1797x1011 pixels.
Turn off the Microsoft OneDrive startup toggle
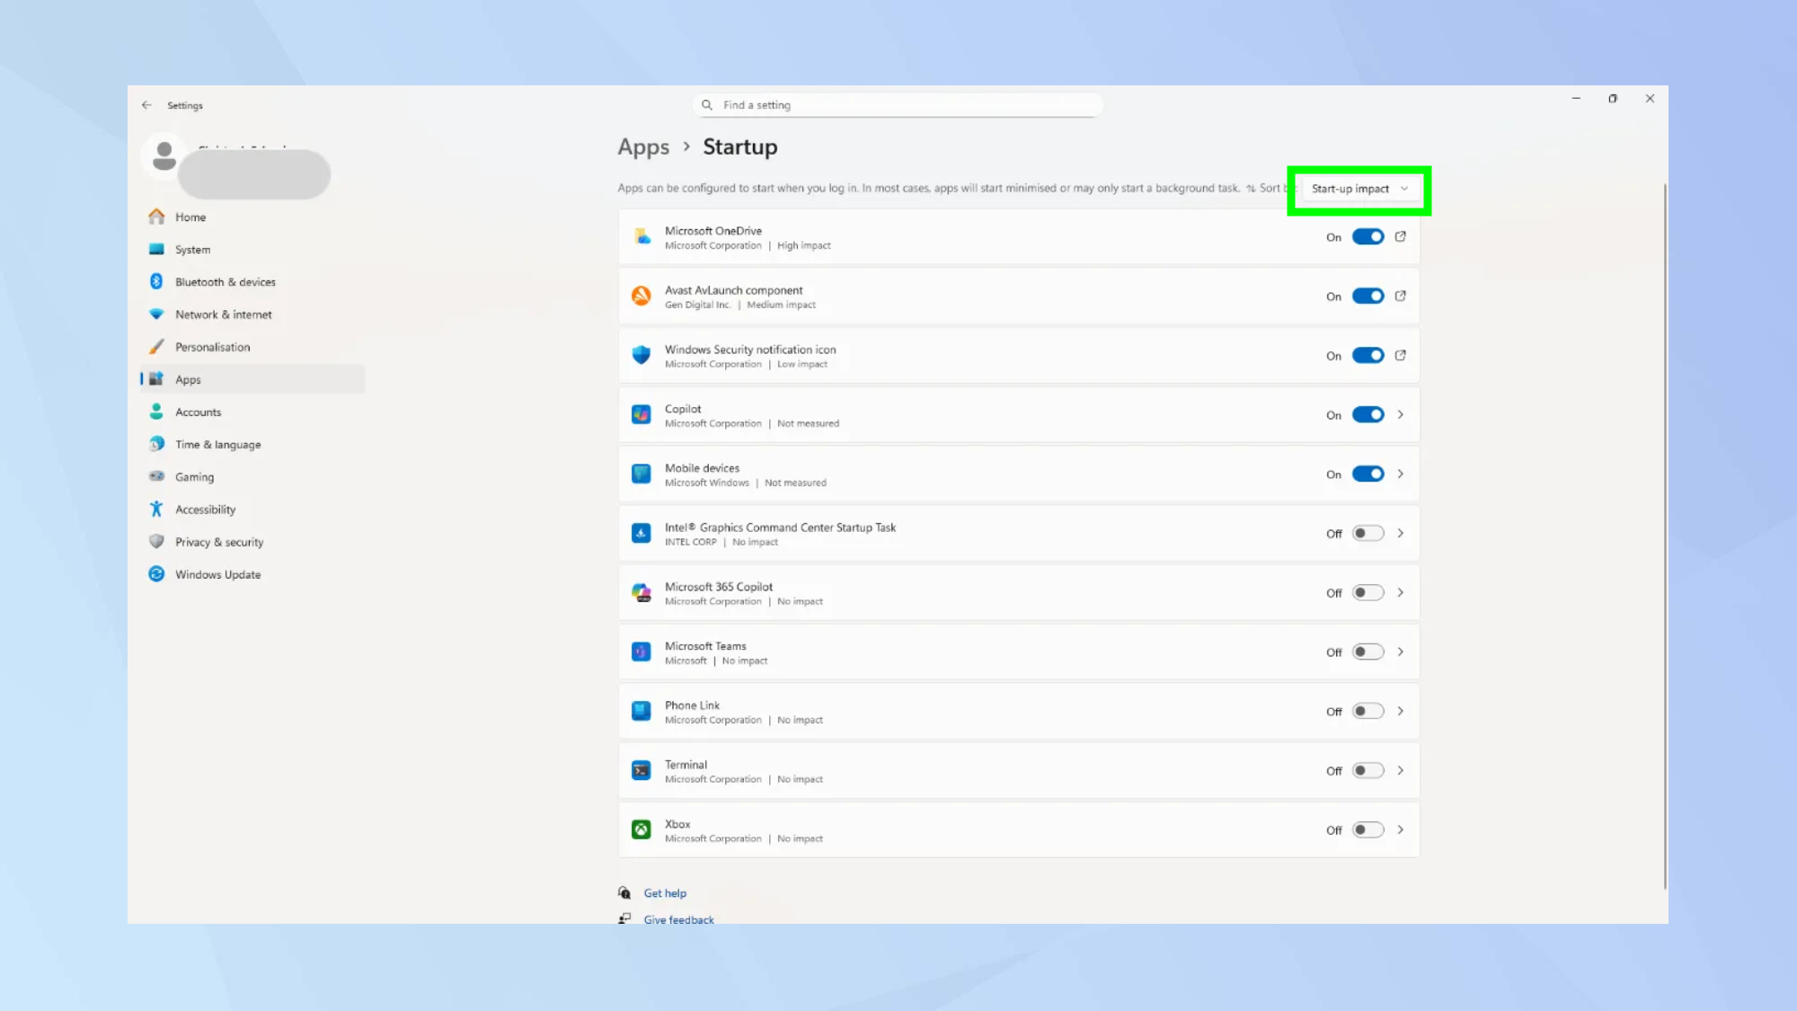tap(1368, 236)
